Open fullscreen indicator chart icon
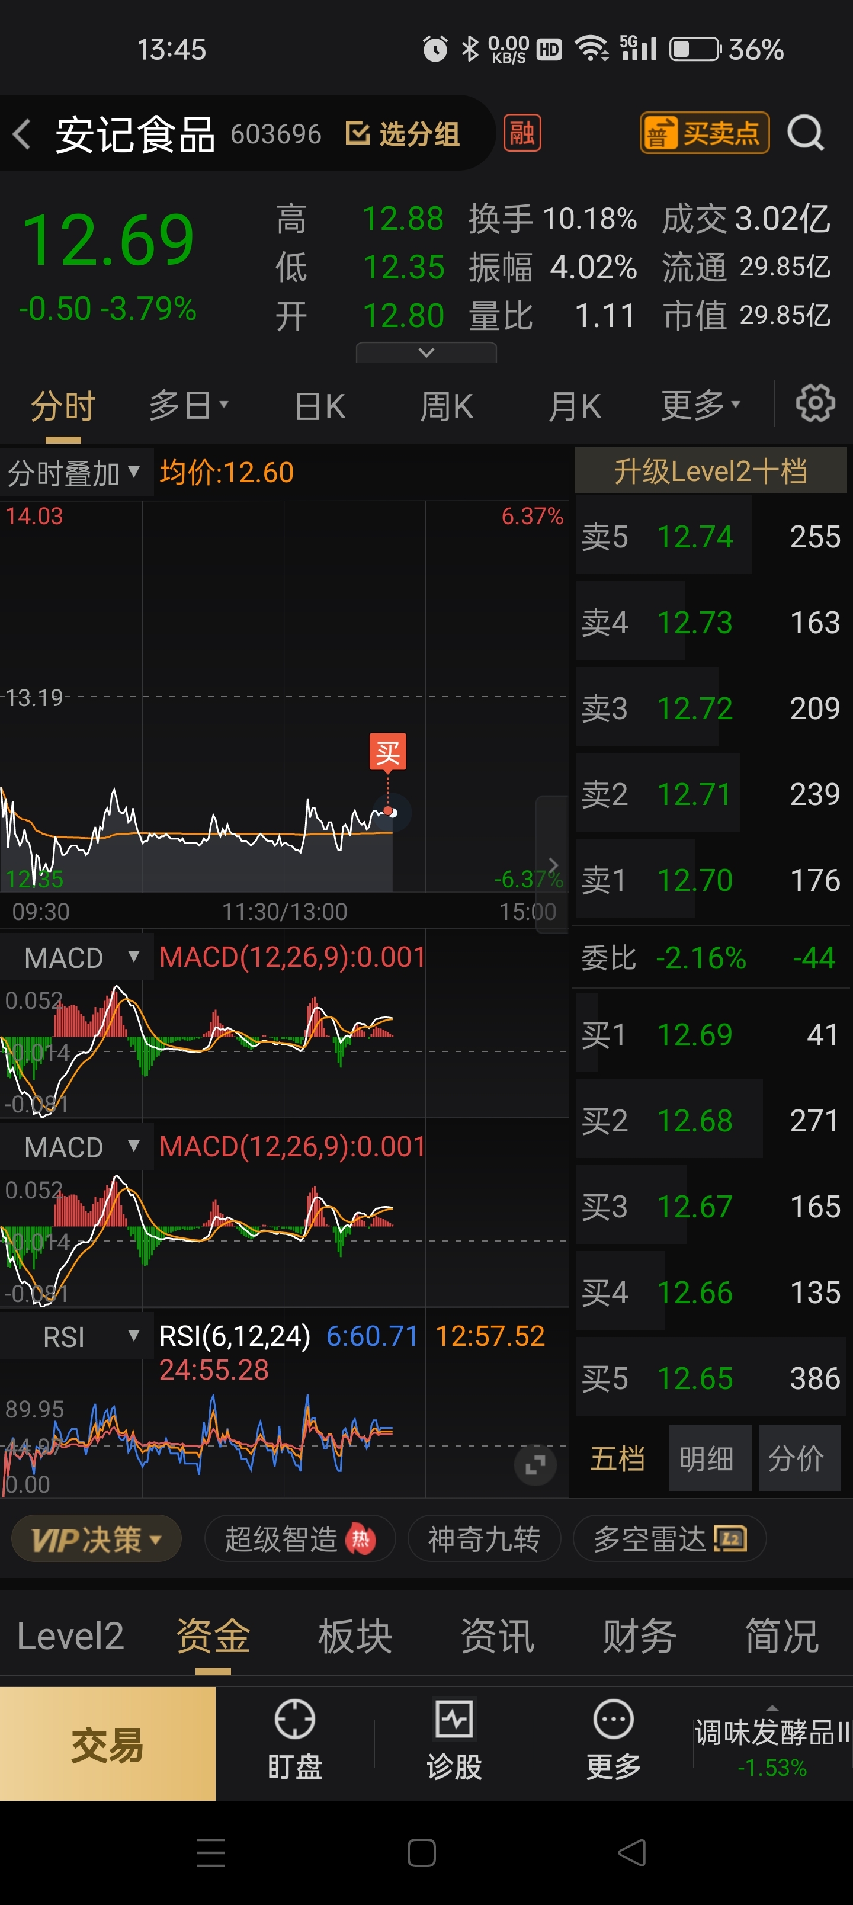The image size is (853, 1905). point(535,1464)
